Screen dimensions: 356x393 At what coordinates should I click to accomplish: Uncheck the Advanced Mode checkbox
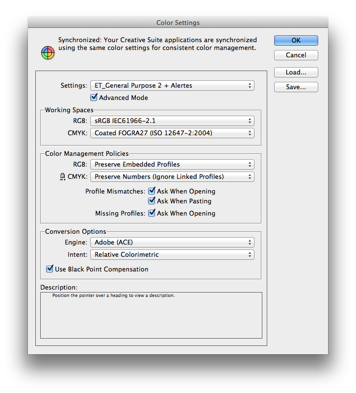pos(94,98)
